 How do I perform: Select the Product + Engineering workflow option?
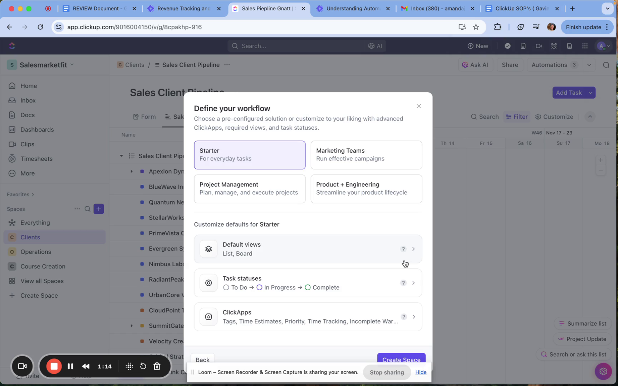366,189
